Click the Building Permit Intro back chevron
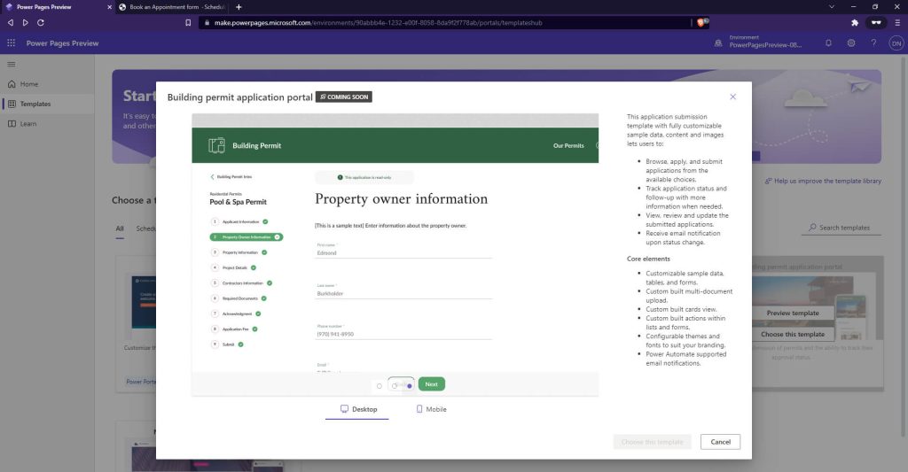 pyautogui.click(x=212, y=177)
